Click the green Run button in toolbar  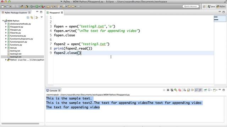(x=37, y=6)
